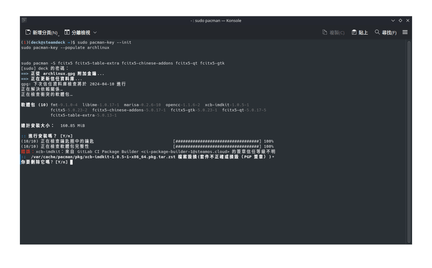Click the split view panes icon

[67, 32]
